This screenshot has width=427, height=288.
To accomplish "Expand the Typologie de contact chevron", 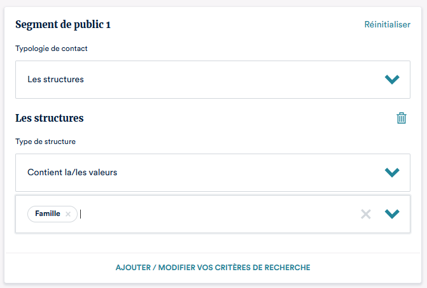I will pyautogui.click(x=392, y=80).
